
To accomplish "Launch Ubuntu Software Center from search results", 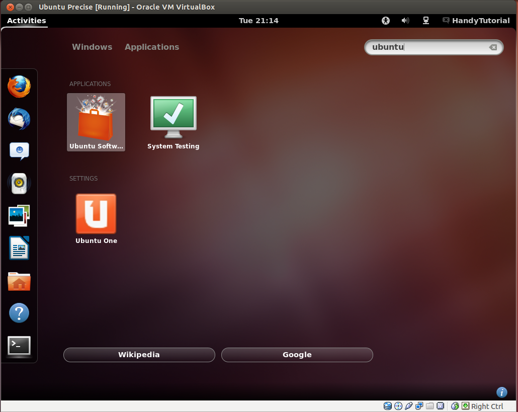I will (96, 121).
